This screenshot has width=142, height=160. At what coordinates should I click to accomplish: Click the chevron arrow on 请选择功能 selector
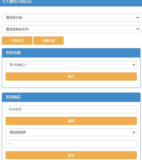(x=138, y=18)
